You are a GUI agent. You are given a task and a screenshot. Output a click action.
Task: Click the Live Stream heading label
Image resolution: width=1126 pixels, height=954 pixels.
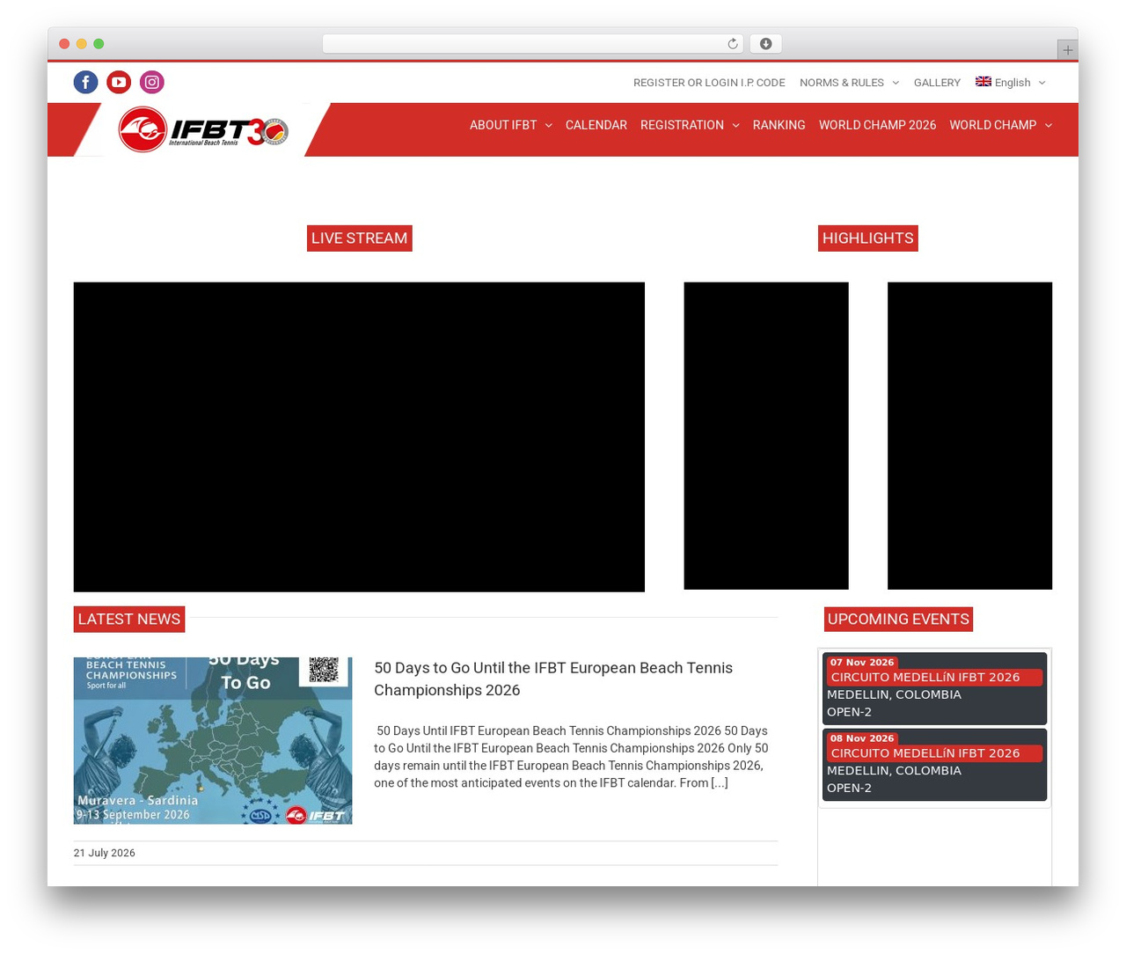[359, 238]
